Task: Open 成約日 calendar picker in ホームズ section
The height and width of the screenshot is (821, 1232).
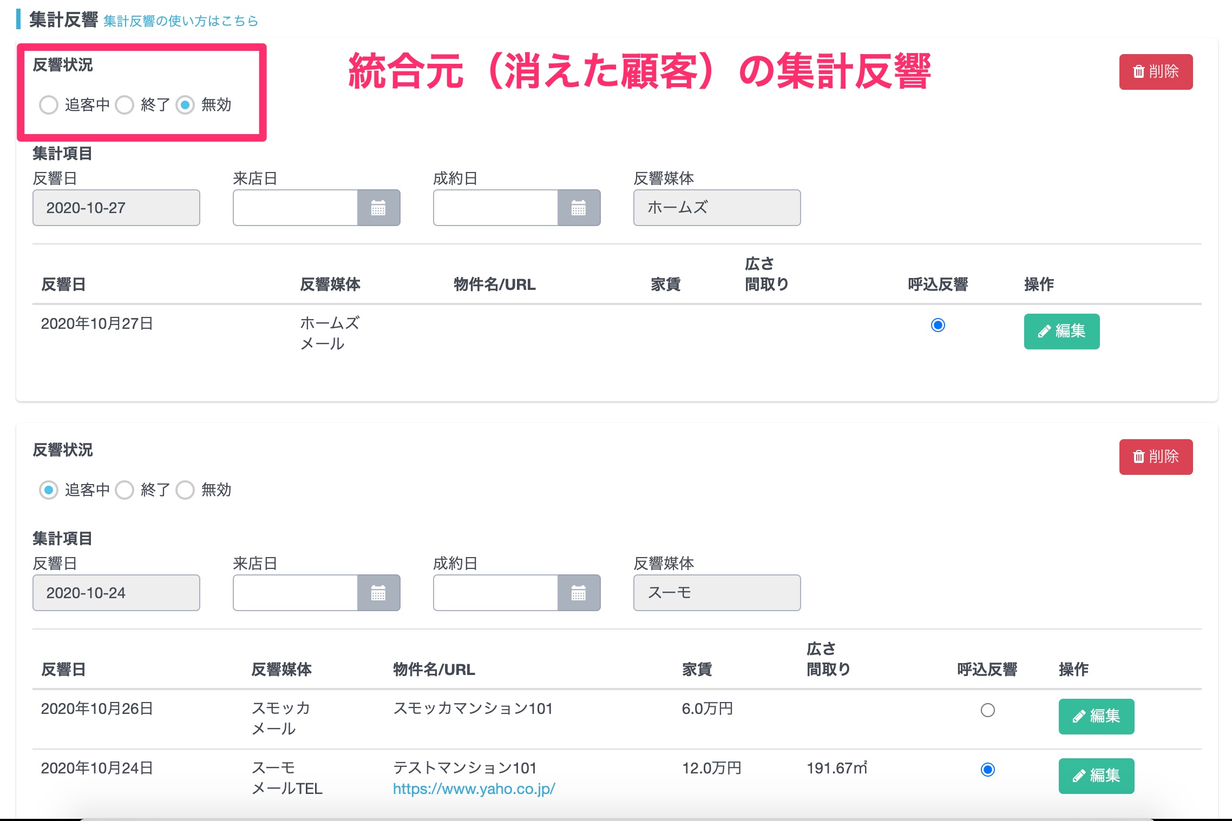Action: click(579, 208)
